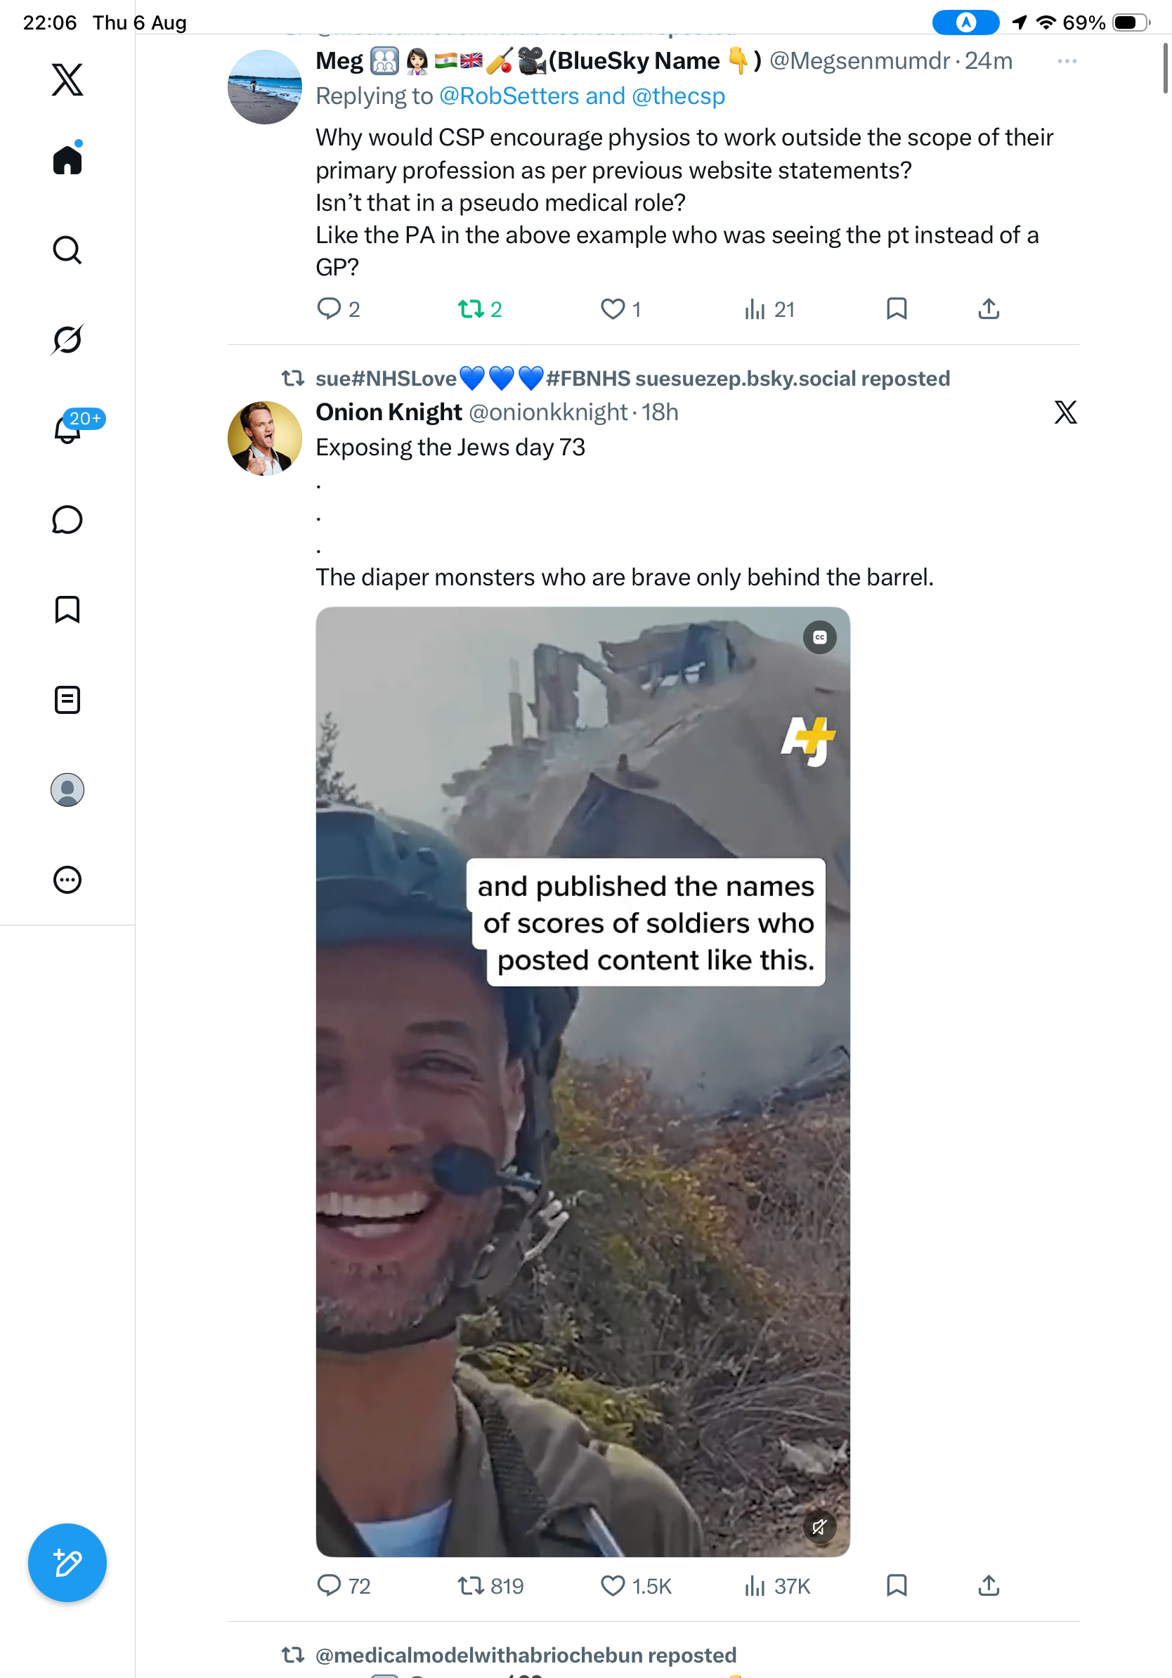Open the profile avatar icon in sidebar
The image size is (1172, 1678).
click(x=67, y=790)
